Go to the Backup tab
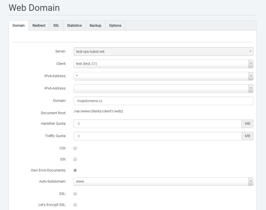 (x=95, y=26)
